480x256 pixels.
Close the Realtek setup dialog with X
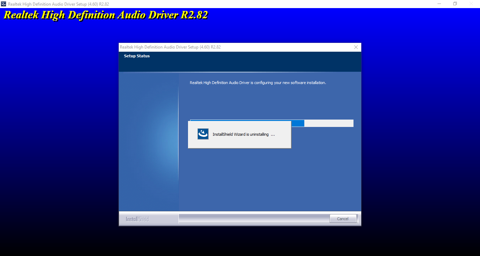tap(356, 47)
